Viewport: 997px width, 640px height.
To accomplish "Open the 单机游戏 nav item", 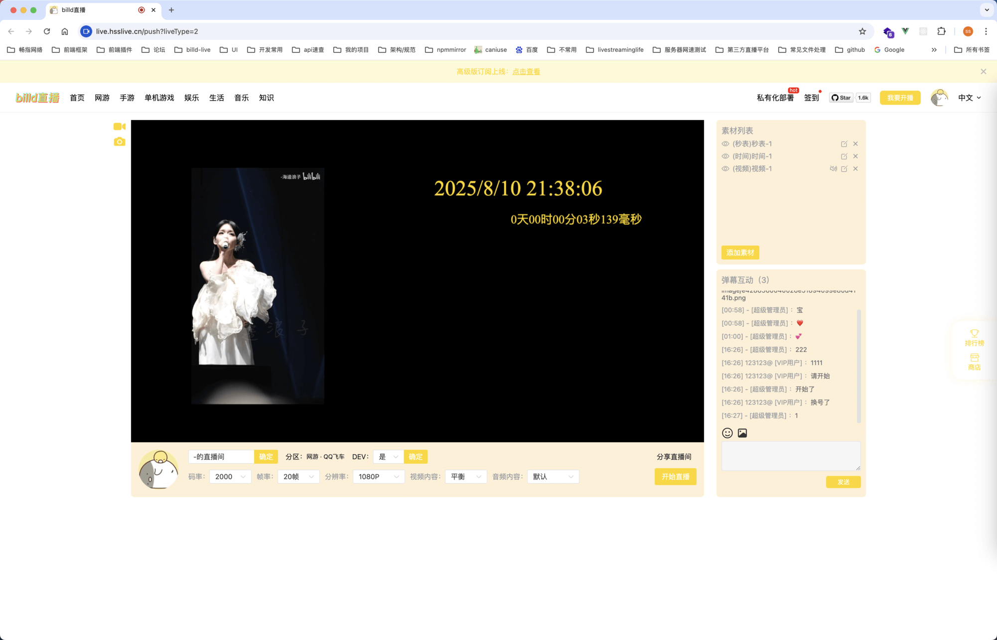I will coord(159,98).
